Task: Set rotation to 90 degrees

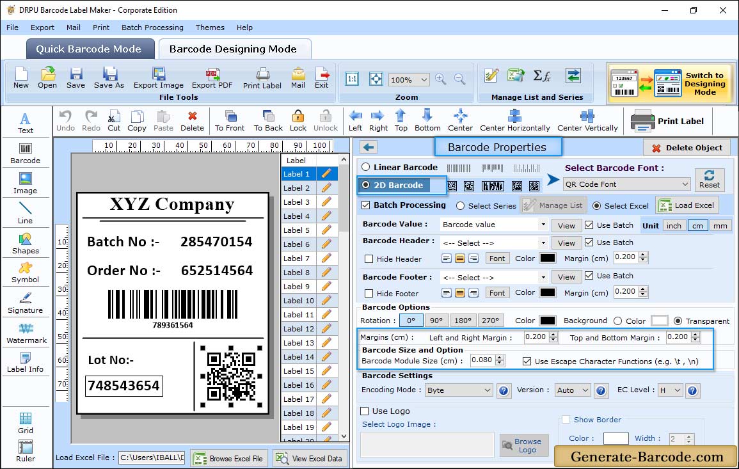Action: tap(436, 321)
